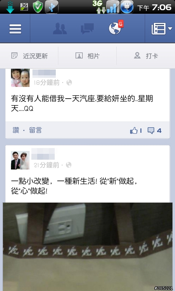This screenshot has height=291, width=175.
Task: Tap the USB connection status bar icon
Action: [x=52, y=7]
